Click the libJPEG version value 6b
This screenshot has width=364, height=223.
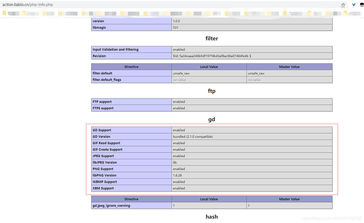pos(175,163)
